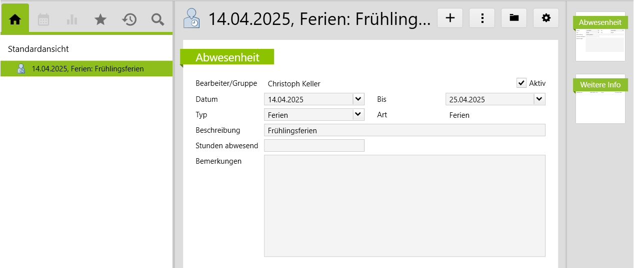Screen dimensions: 634x268
Task: Uncheck the Aktiv checkbox
Action: [x=521, y=83]
